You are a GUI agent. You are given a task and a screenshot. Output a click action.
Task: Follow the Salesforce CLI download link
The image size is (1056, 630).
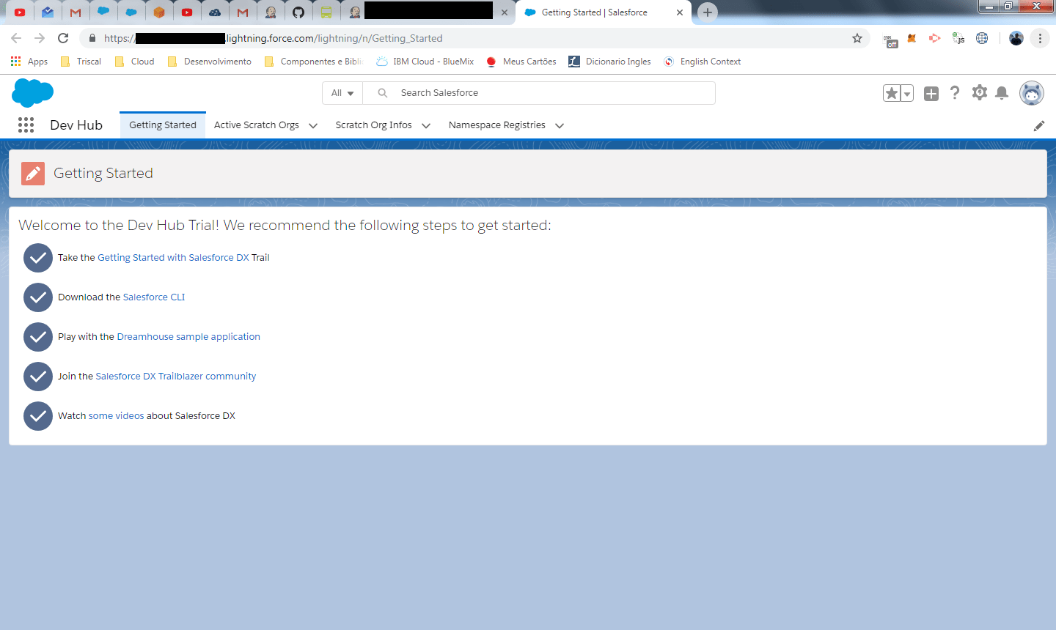coord(154,297)
